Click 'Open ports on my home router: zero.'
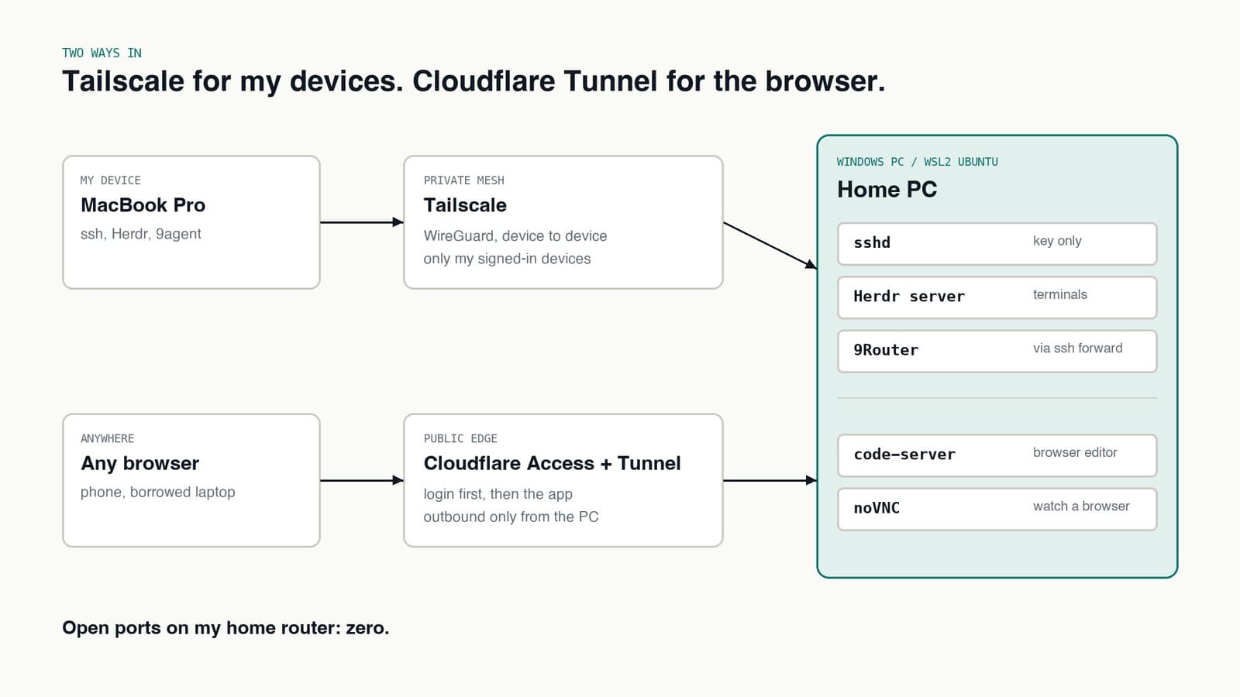The height and width of the screenshot is (697, 1240). [226, 627]
